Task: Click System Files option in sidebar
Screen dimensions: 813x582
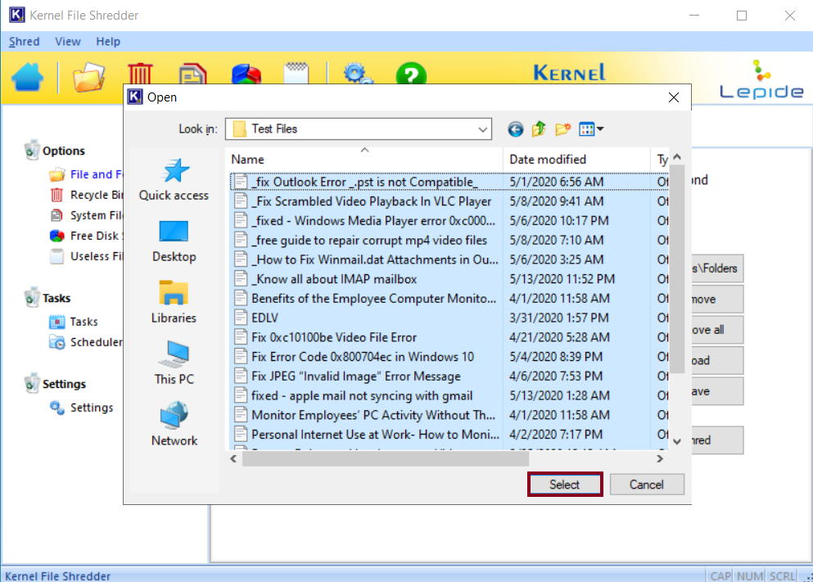Action: [87, 215]
